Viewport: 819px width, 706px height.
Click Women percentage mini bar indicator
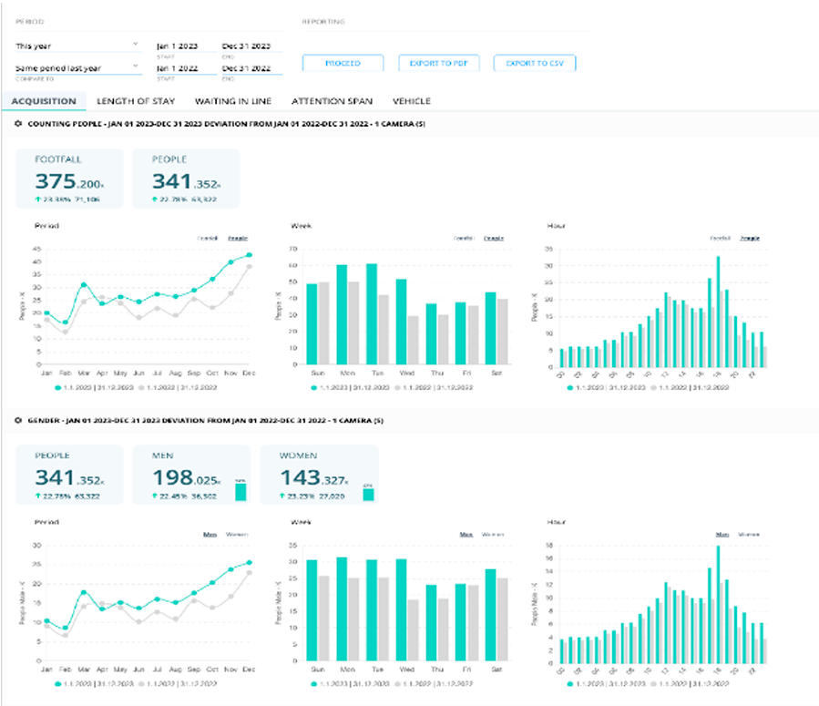[368, 494]
